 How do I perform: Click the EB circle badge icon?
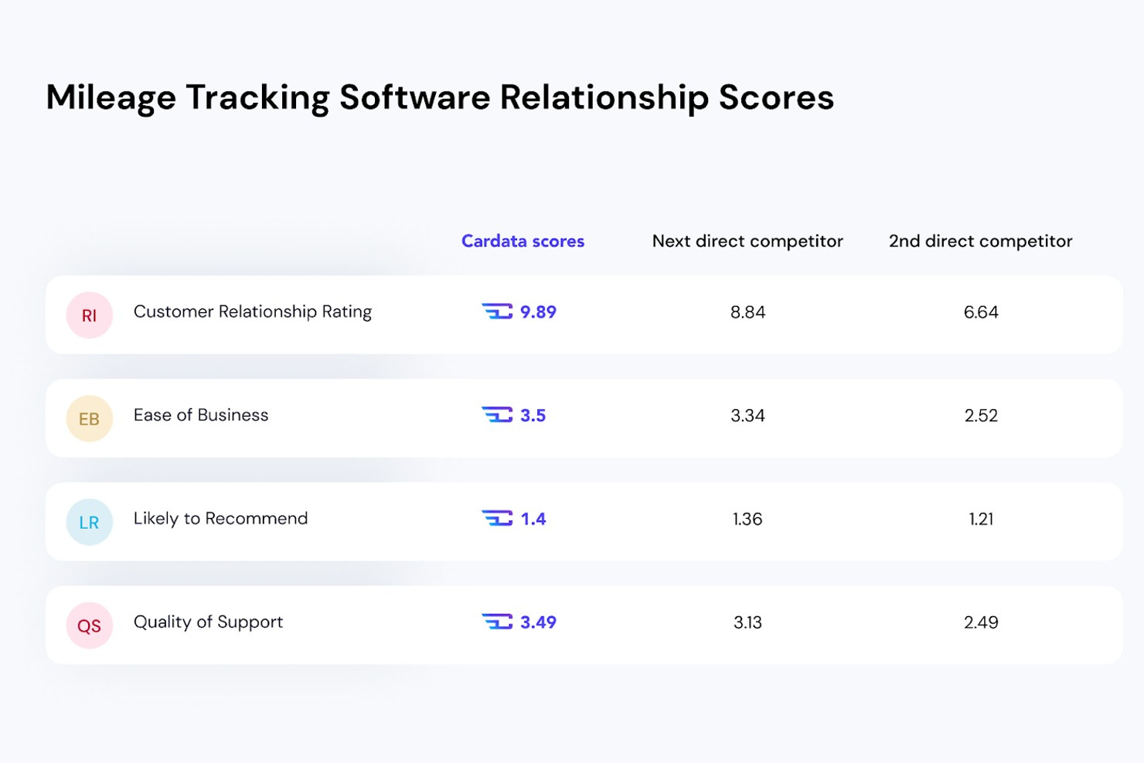click(90, 419)
